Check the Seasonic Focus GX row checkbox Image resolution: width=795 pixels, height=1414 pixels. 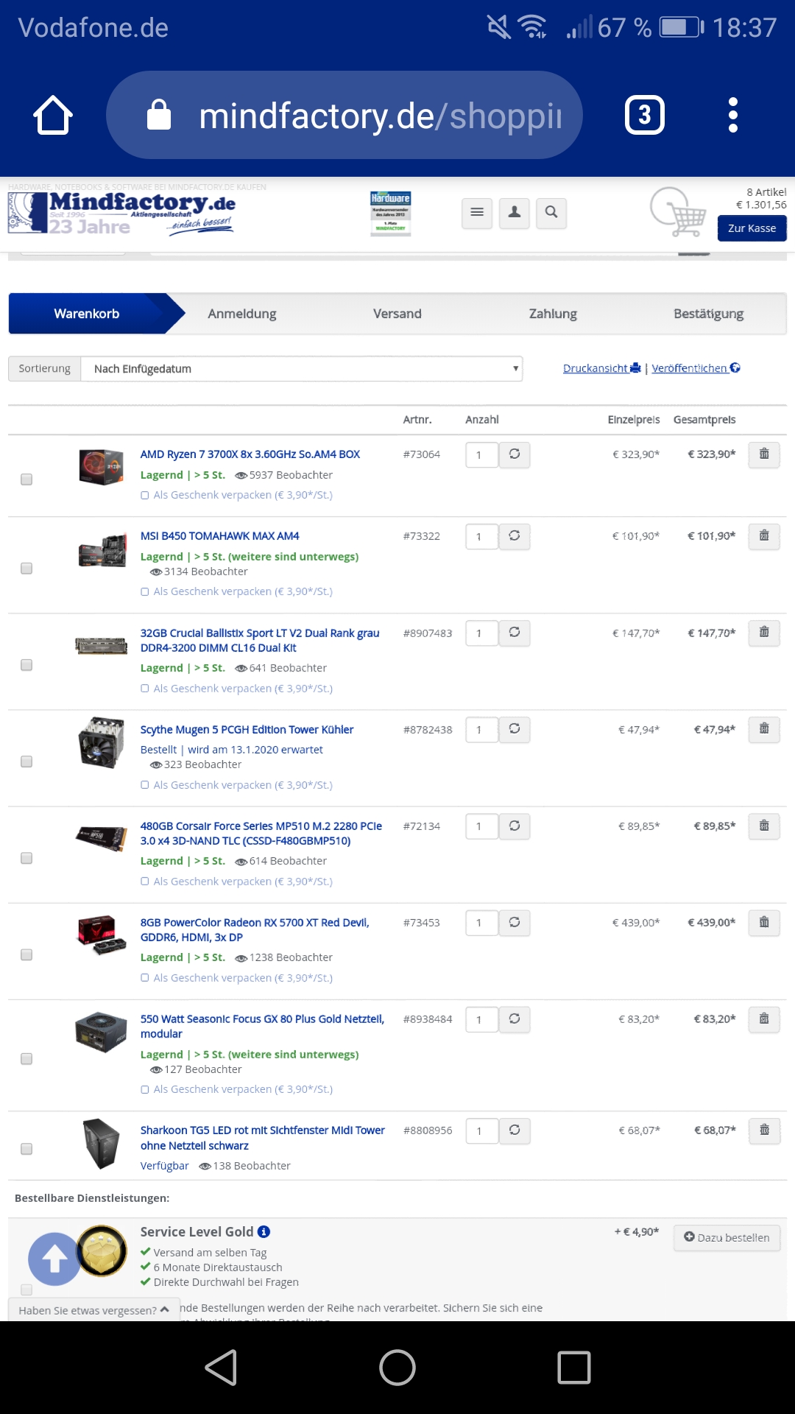[26, 1059]
